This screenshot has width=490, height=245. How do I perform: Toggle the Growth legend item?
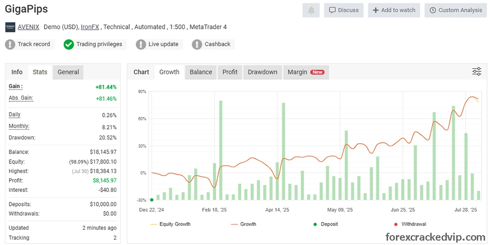pyautogui.click(x=244, y=224)
